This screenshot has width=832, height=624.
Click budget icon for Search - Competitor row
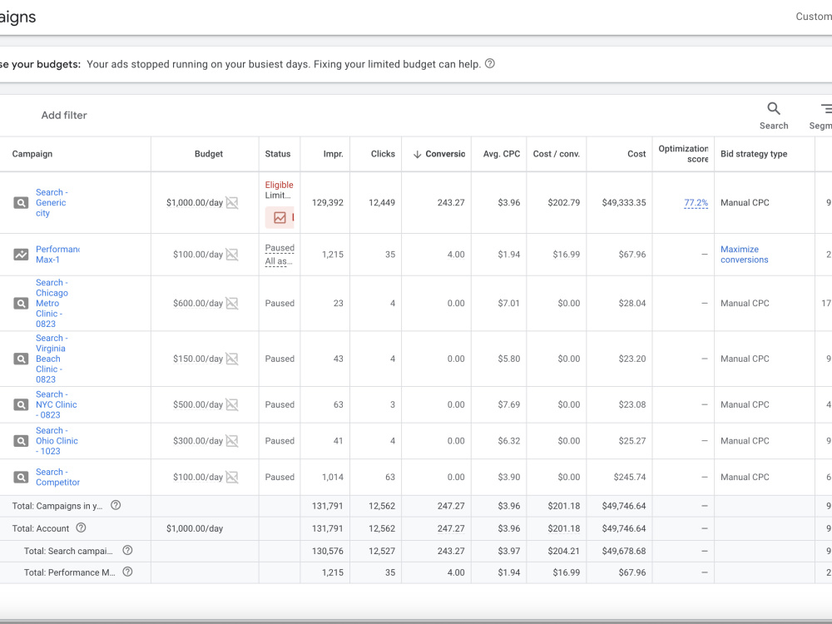pyautogui.click(x=232, y=477)
